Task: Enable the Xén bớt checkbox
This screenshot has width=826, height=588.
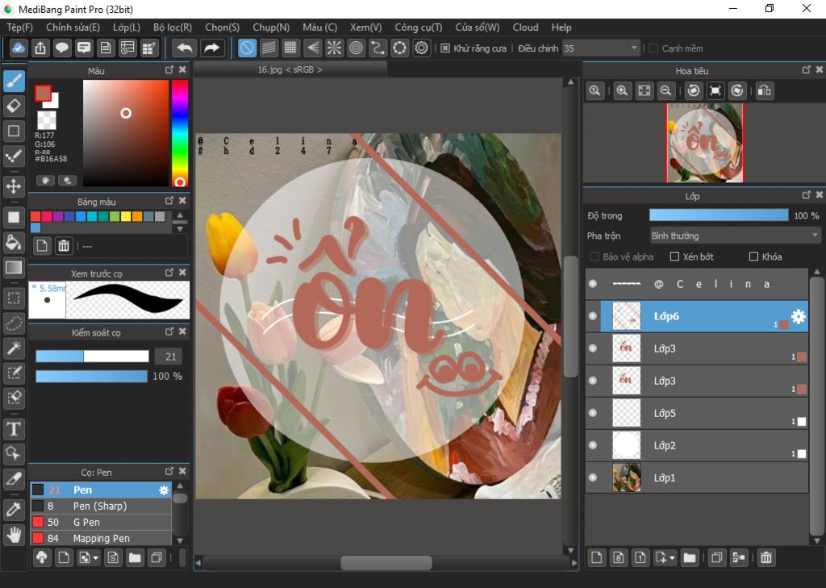Action: [x=674, y=256]
